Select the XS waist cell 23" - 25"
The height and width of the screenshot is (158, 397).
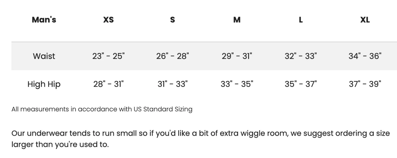pos(108,56)
